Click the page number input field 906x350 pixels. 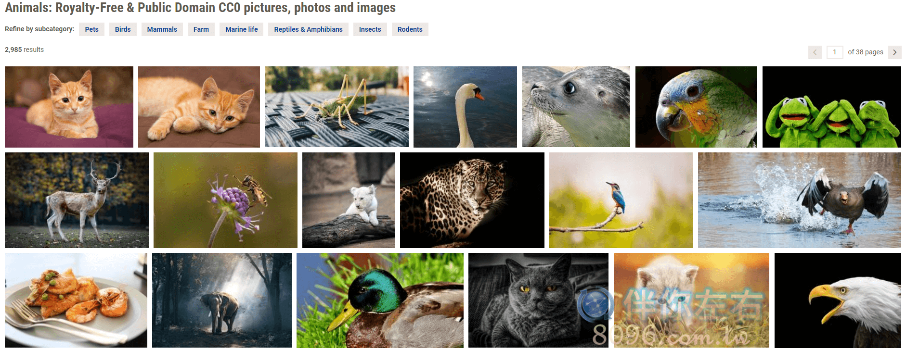click(835, 52)
